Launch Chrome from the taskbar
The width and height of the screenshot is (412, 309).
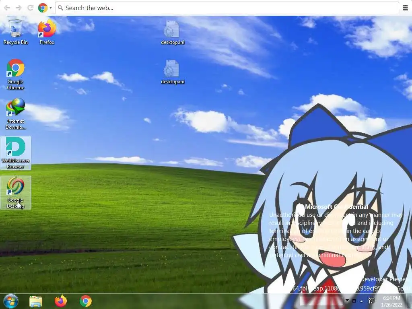click(x=86, y=301)
